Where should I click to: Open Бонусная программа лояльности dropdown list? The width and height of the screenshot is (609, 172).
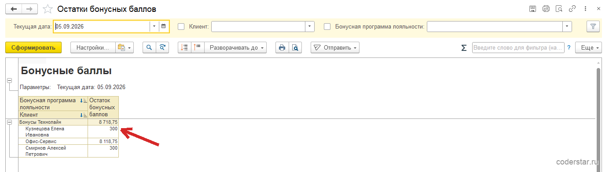tap(567, 26)
